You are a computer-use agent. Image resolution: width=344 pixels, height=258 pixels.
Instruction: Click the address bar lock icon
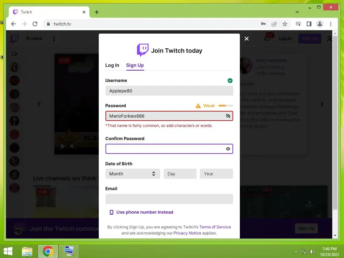click(48, 24)
